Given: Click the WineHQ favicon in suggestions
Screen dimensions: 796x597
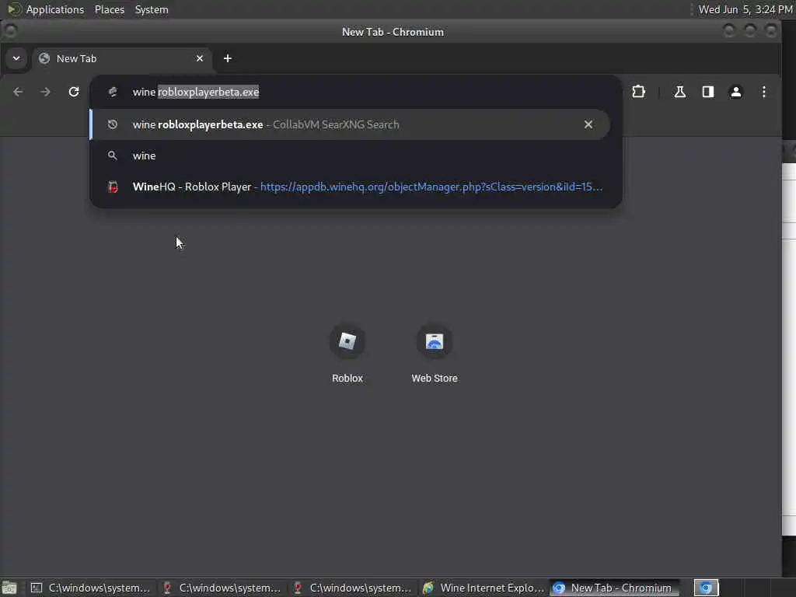Looking at the screenshot, I should pyautogui.click(x=113, y=187).
